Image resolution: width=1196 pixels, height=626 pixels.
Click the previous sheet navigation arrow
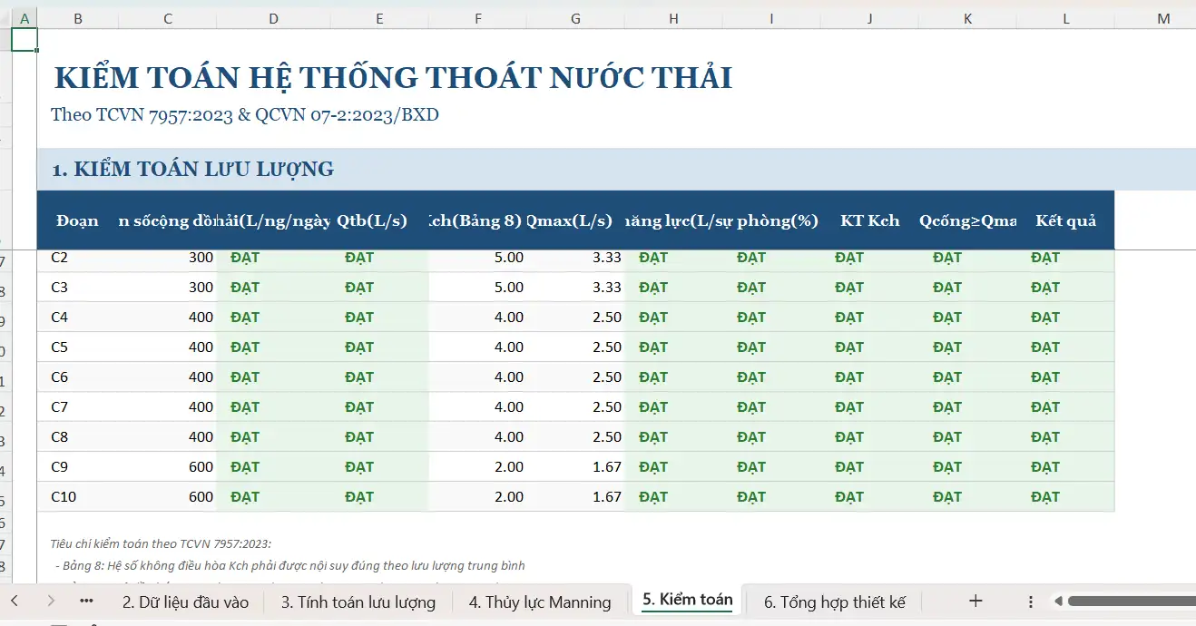pyautogui.click(x=15, y=601)
